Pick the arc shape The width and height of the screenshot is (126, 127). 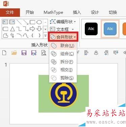19,36
